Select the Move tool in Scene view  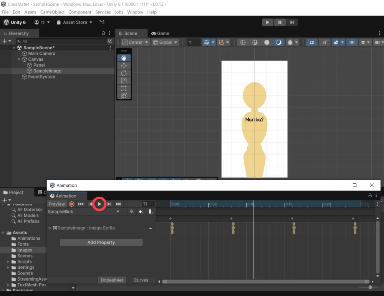[x=124, y=66]
